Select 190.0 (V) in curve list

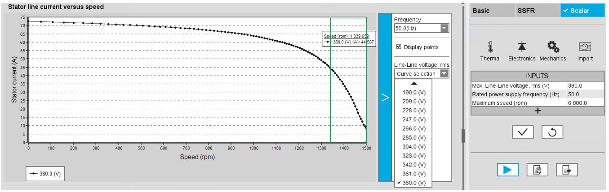coord(413,92)
